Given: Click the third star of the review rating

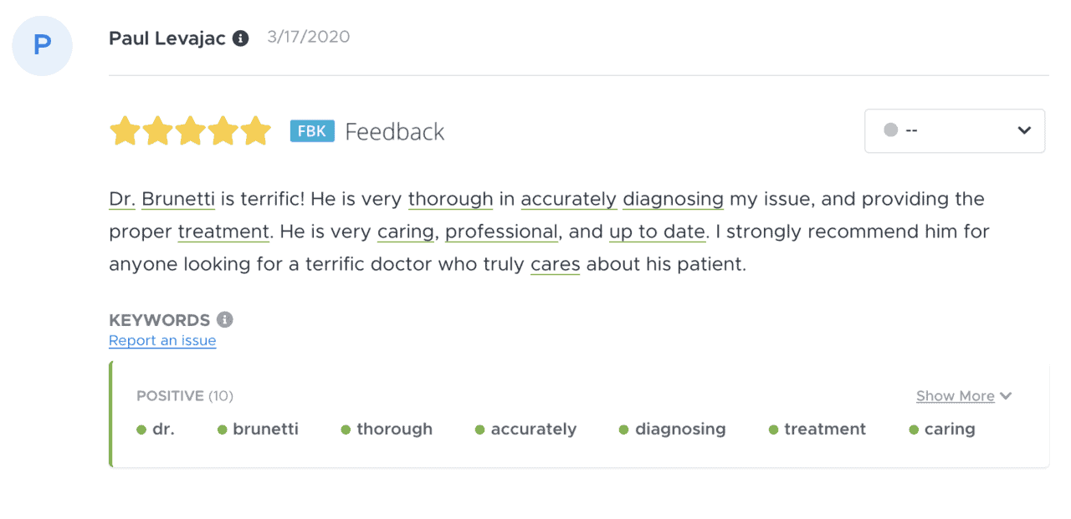Looking at the screenshot, I should 191,130.
